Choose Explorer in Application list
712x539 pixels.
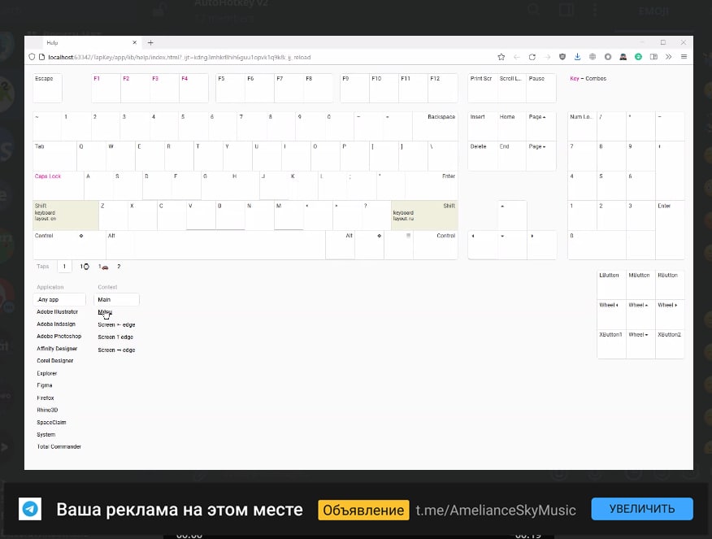(47, 373)
